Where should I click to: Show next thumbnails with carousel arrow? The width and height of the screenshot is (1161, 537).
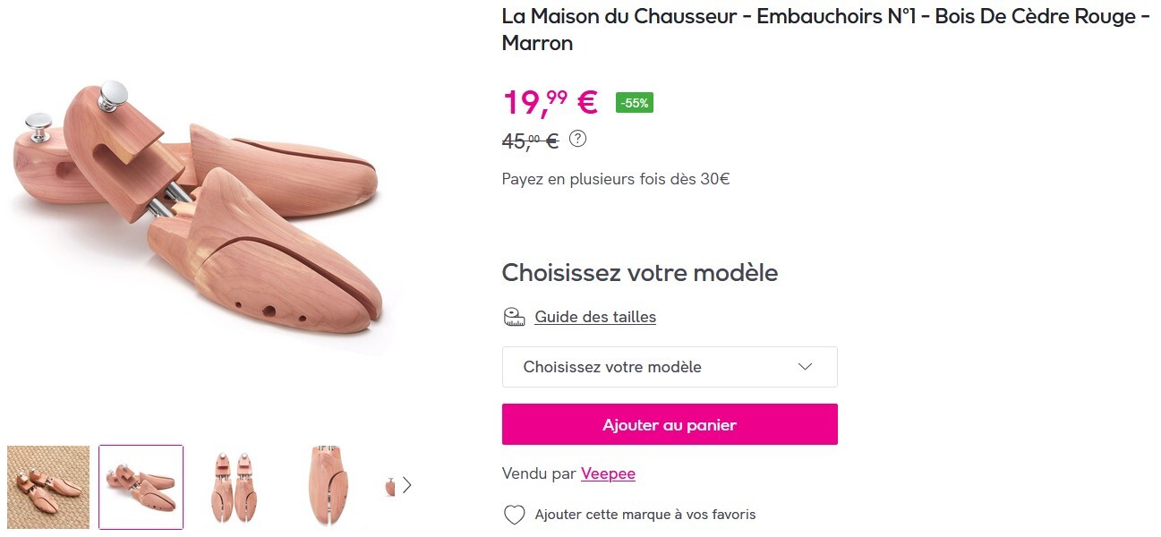pyautogui.click(x=407, y=485)
